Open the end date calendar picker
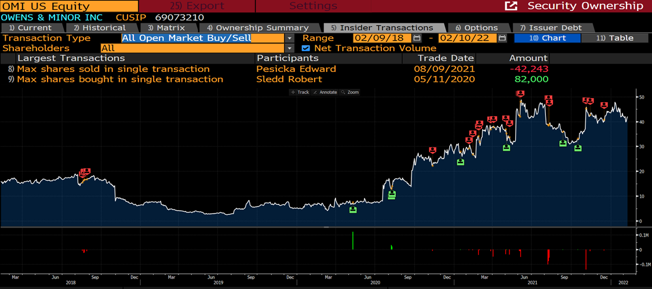The height and width of the screenshot is (289, 652). [502, 38]
